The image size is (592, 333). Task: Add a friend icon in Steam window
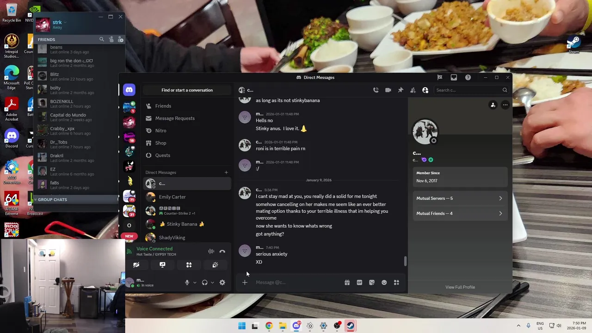tap(121, 40)
